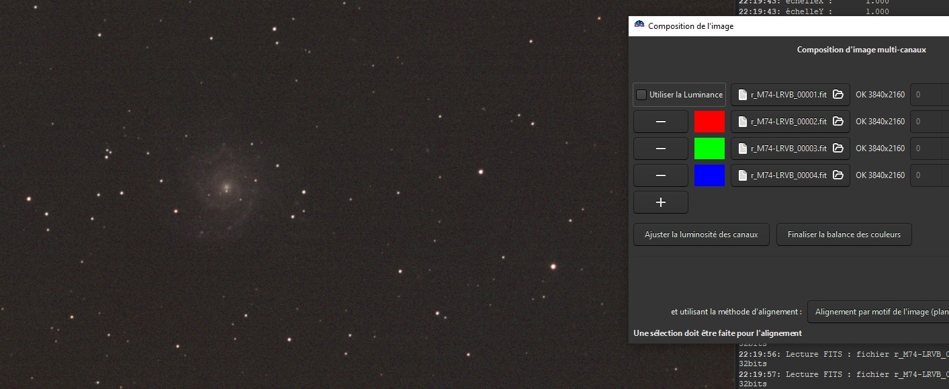Open the blue color swatch picker
949x389 pixels.
pos(709,175)
